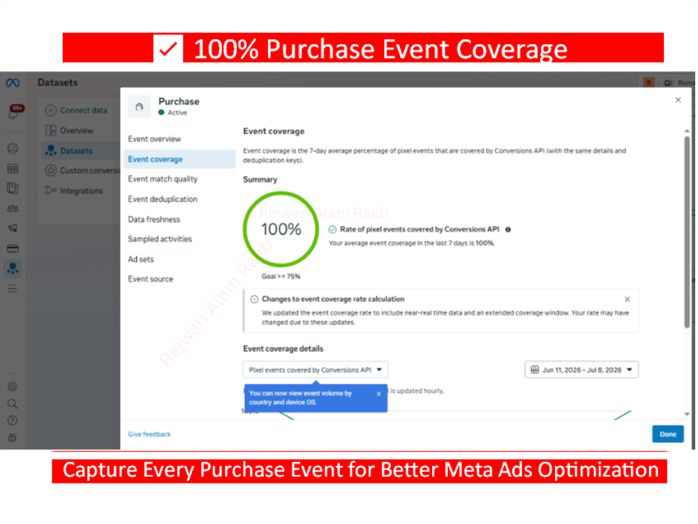Open the hamburger all tools icon
698x524 pixels.
pos(13,289)
